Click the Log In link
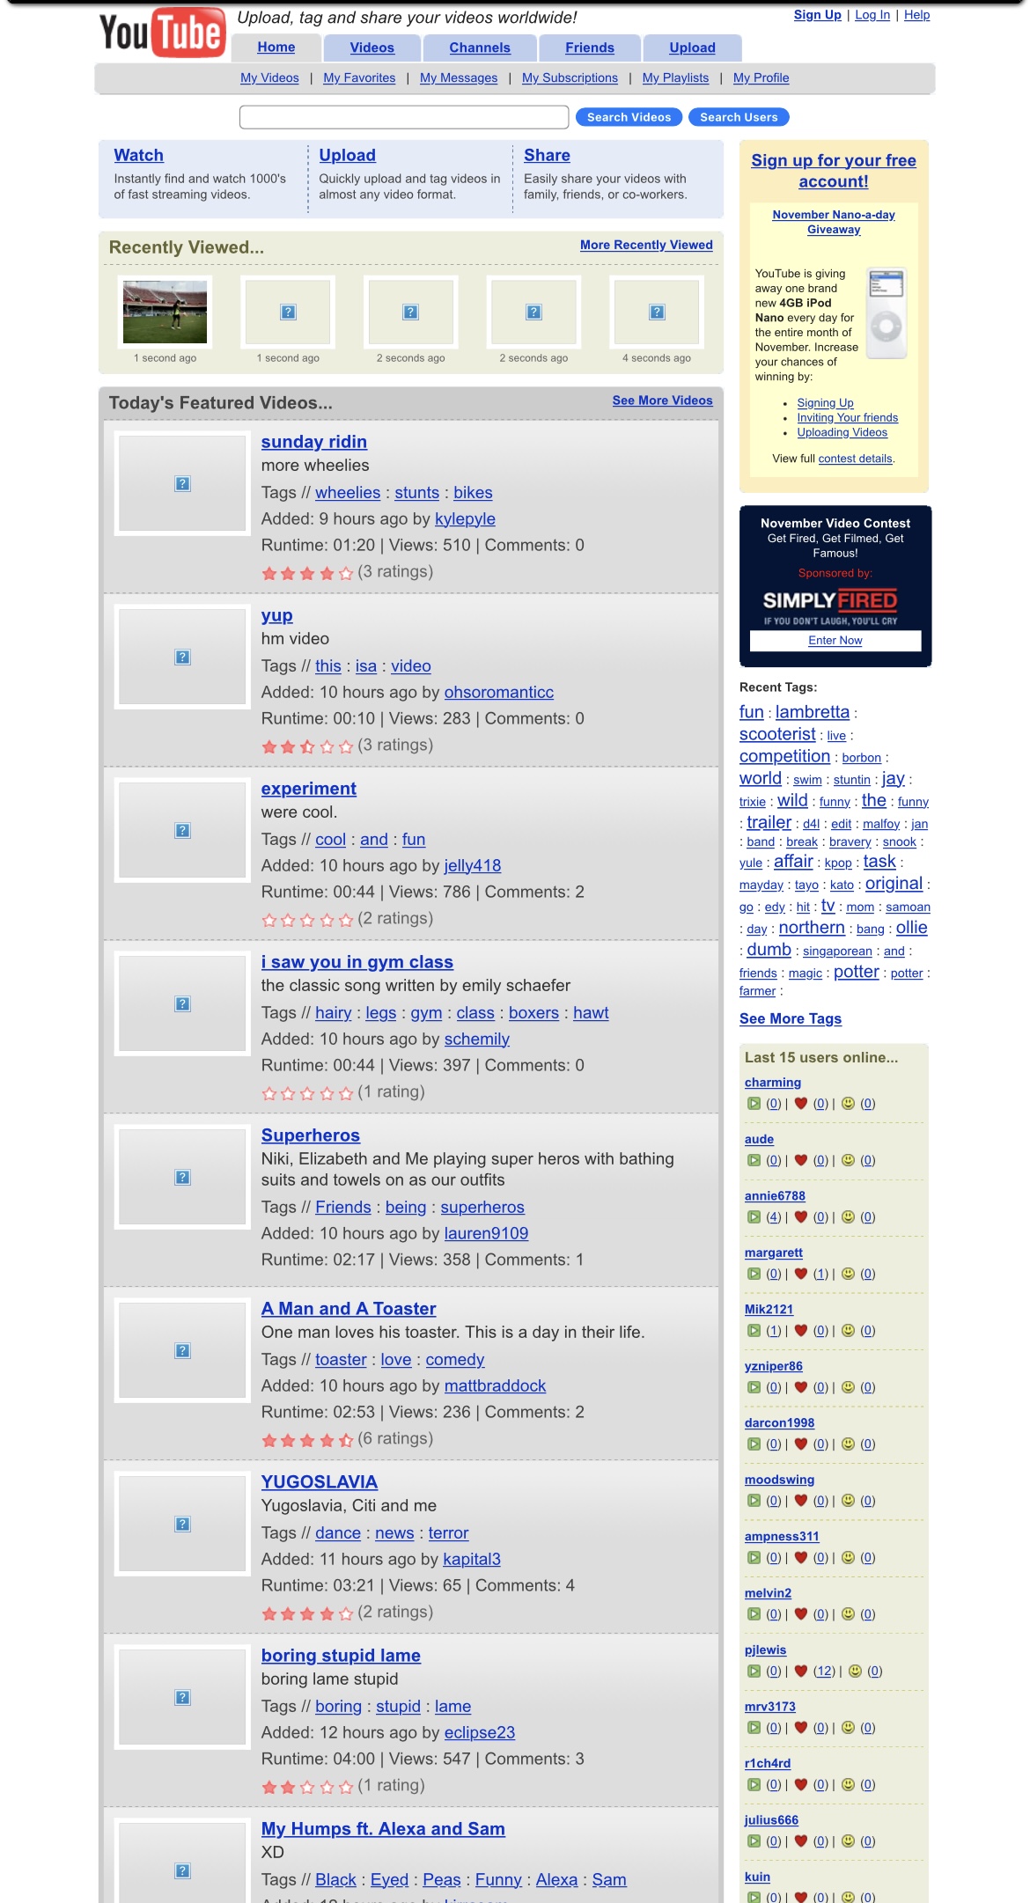The width and height of the screenshot is (1030, 1903). [x=872, y=15]
